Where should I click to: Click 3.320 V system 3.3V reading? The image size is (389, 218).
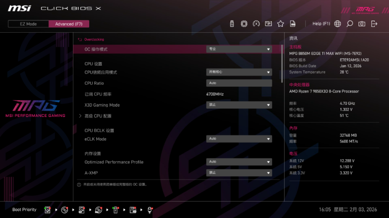tap(346, 173)
